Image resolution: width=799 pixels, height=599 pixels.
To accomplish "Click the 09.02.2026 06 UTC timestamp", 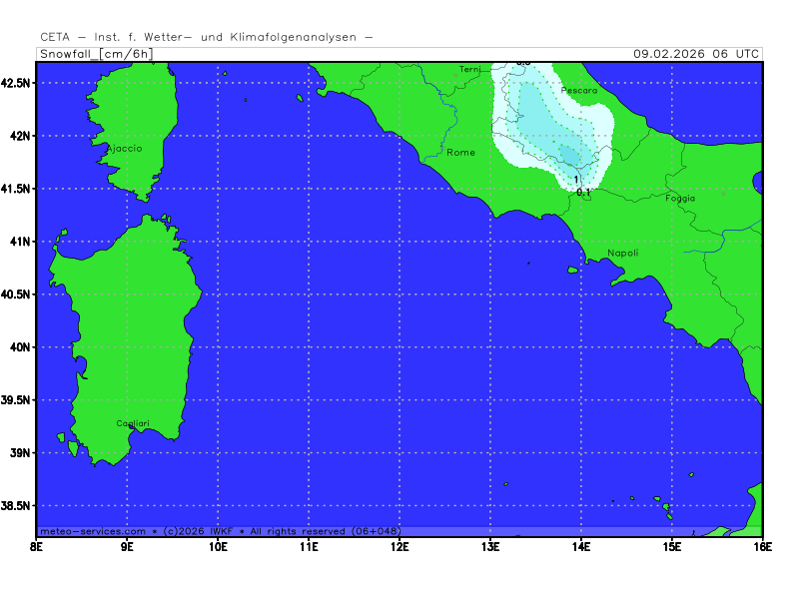I will click(697, 54).
